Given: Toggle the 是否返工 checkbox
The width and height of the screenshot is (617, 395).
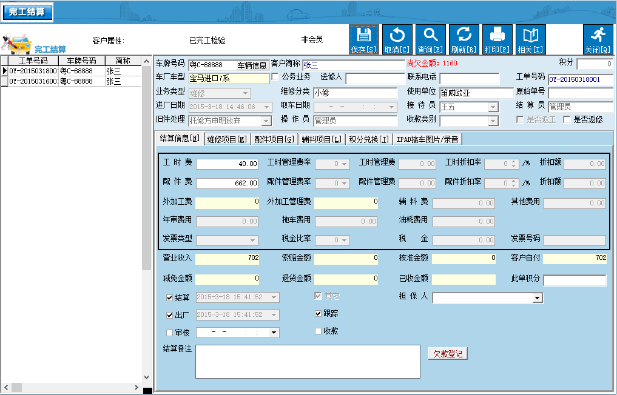Looking at the screenshot, I should (x=520, y=119).
